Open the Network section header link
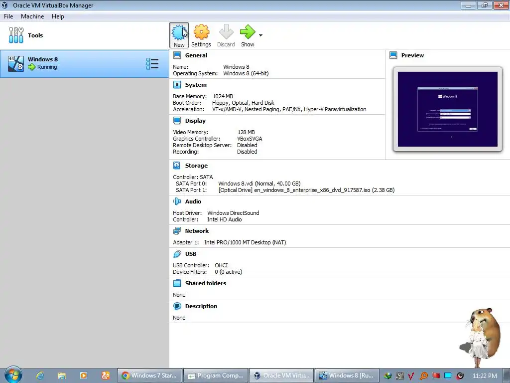The width and height of the screenshot is (510, 383). [197, 230]
